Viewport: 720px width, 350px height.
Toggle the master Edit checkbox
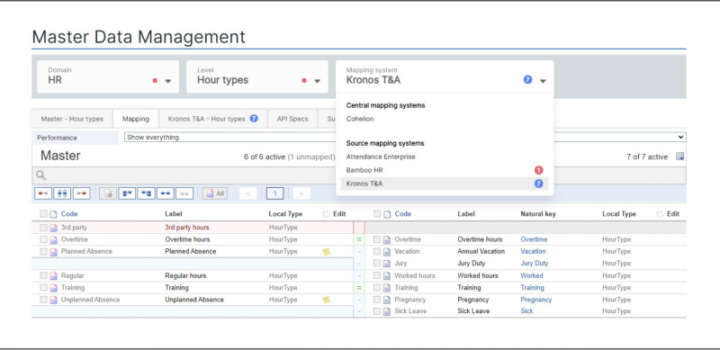(x=326, y=214)
